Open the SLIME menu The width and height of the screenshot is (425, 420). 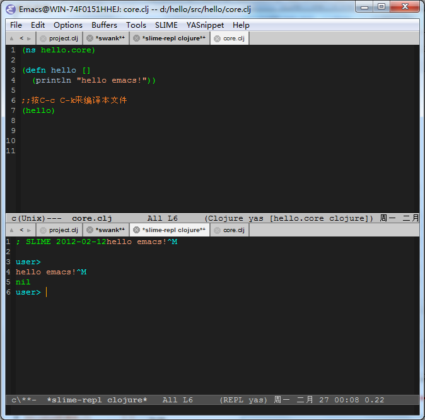point(166,25)
